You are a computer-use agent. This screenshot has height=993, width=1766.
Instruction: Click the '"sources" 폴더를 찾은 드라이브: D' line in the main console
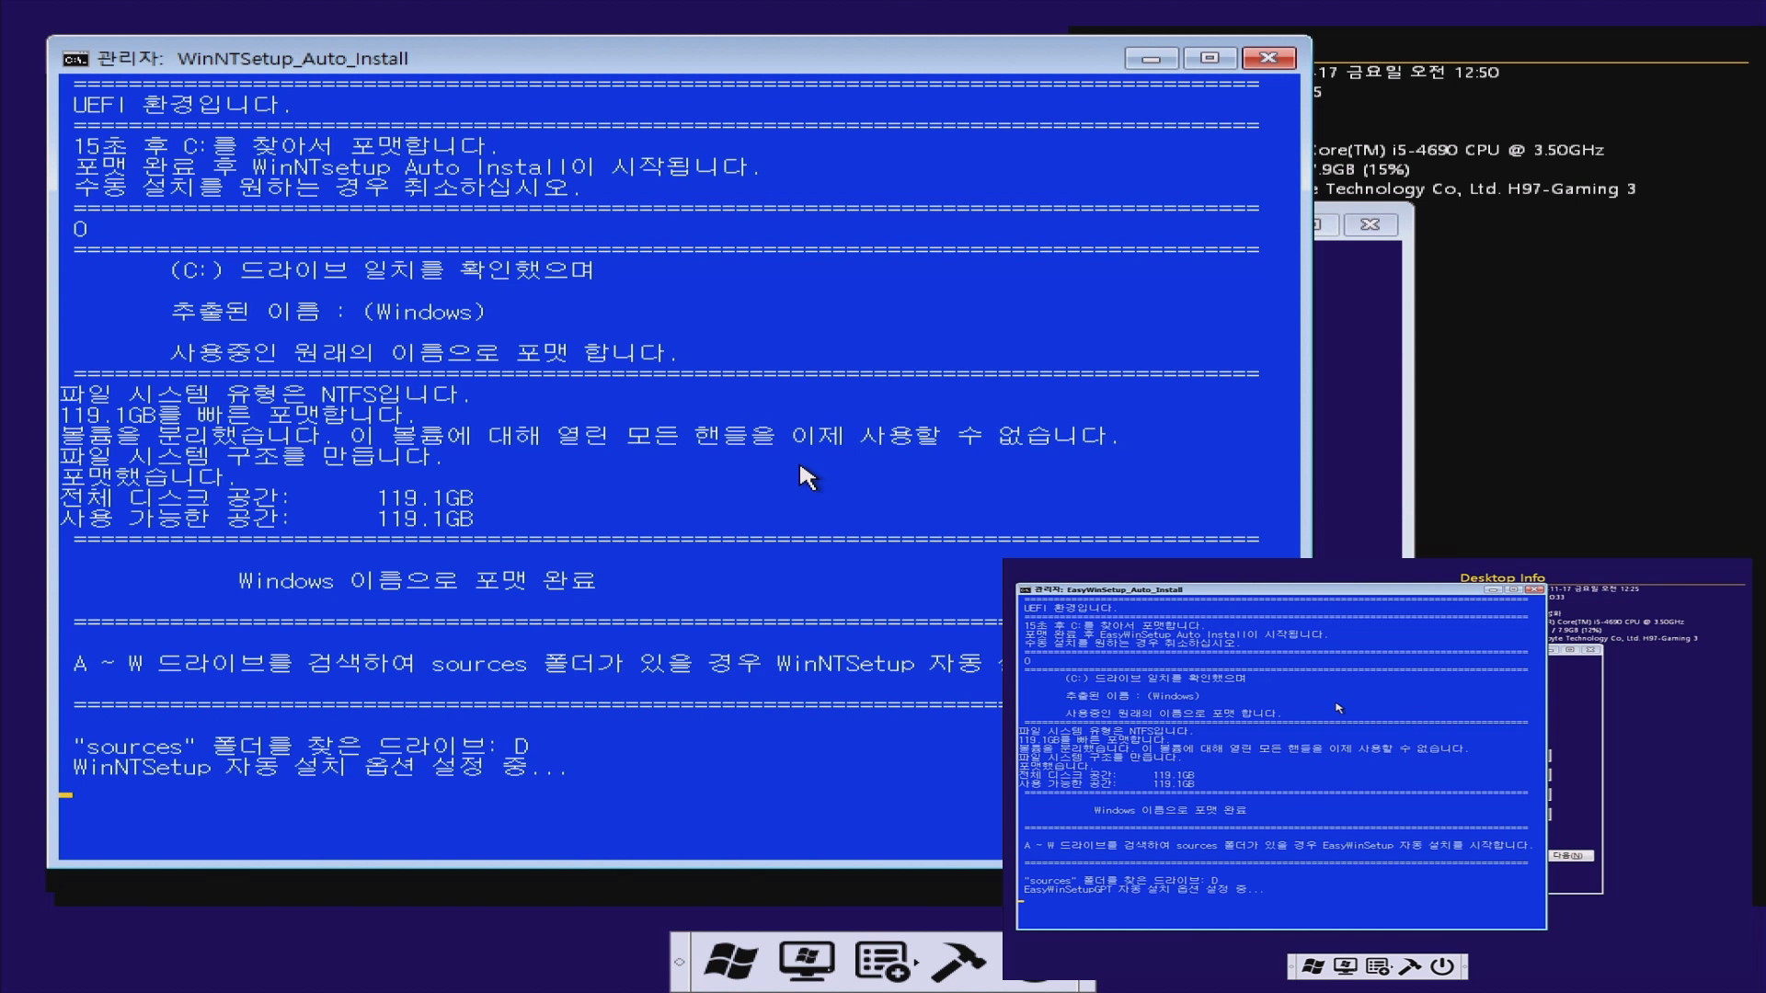coord(301,746)
